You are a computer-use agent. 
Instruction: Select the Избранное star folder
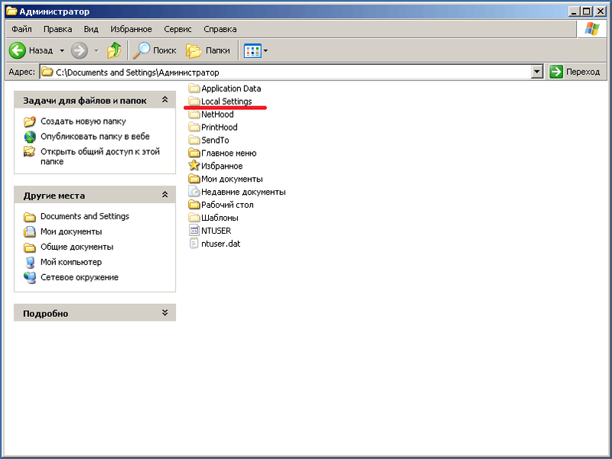[x=221, y=166]
